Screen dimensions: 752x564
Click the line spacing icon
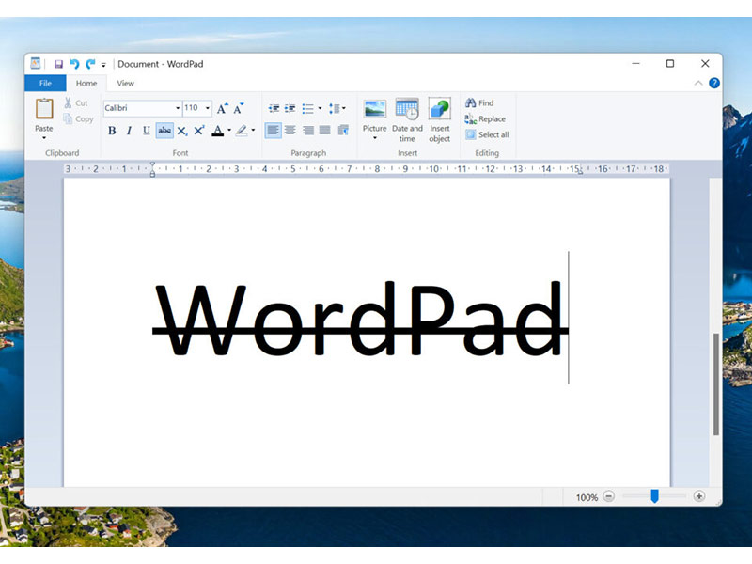(335, 108)
